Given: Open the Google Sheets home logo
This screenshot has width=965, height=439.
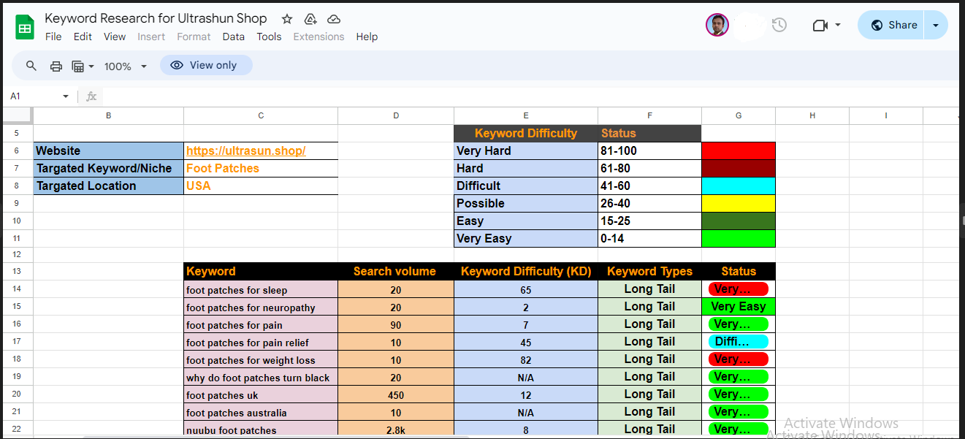Looking at the screenshot, I should coord(25,28).
